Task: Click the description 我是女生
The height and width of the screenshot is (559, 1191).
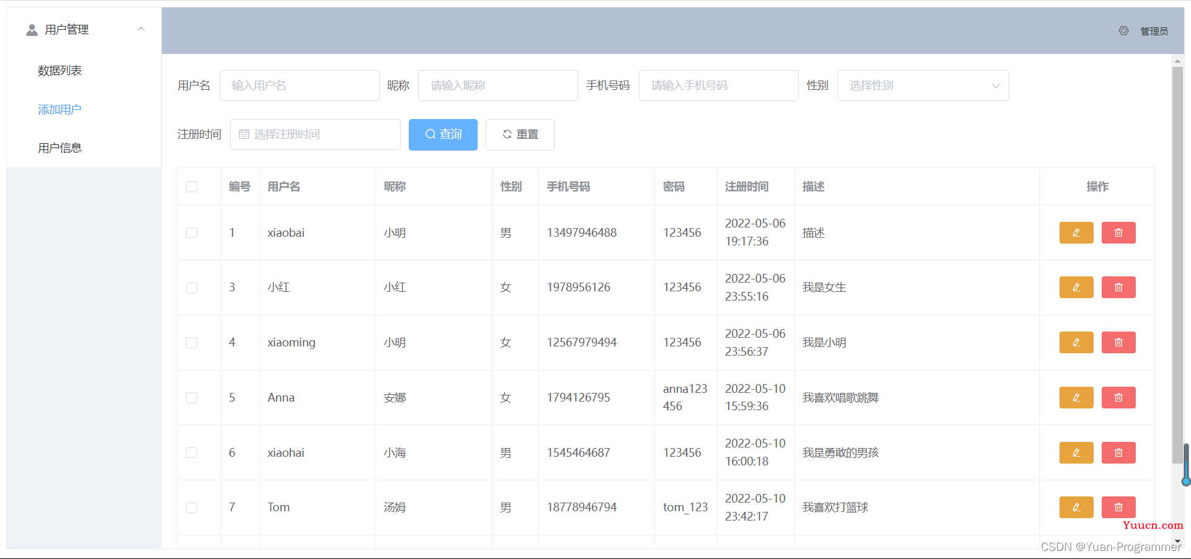Action: click(824, 288)
